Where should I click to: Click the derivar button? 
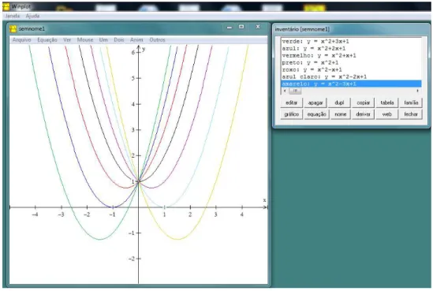pyautogui.click(x=363, y=114)
